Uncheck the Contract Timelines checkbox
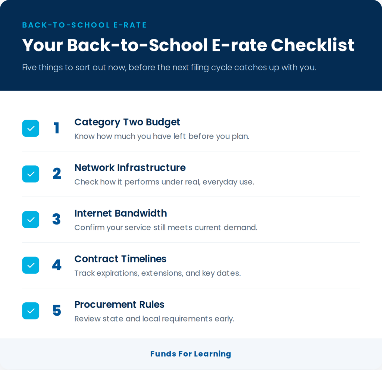Screen dimensions: 382x370 click(31, 265)
